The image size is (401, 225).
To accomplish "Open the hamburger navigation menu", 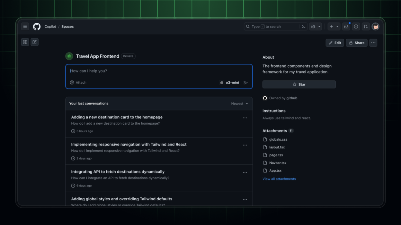I will pos(25,27).
